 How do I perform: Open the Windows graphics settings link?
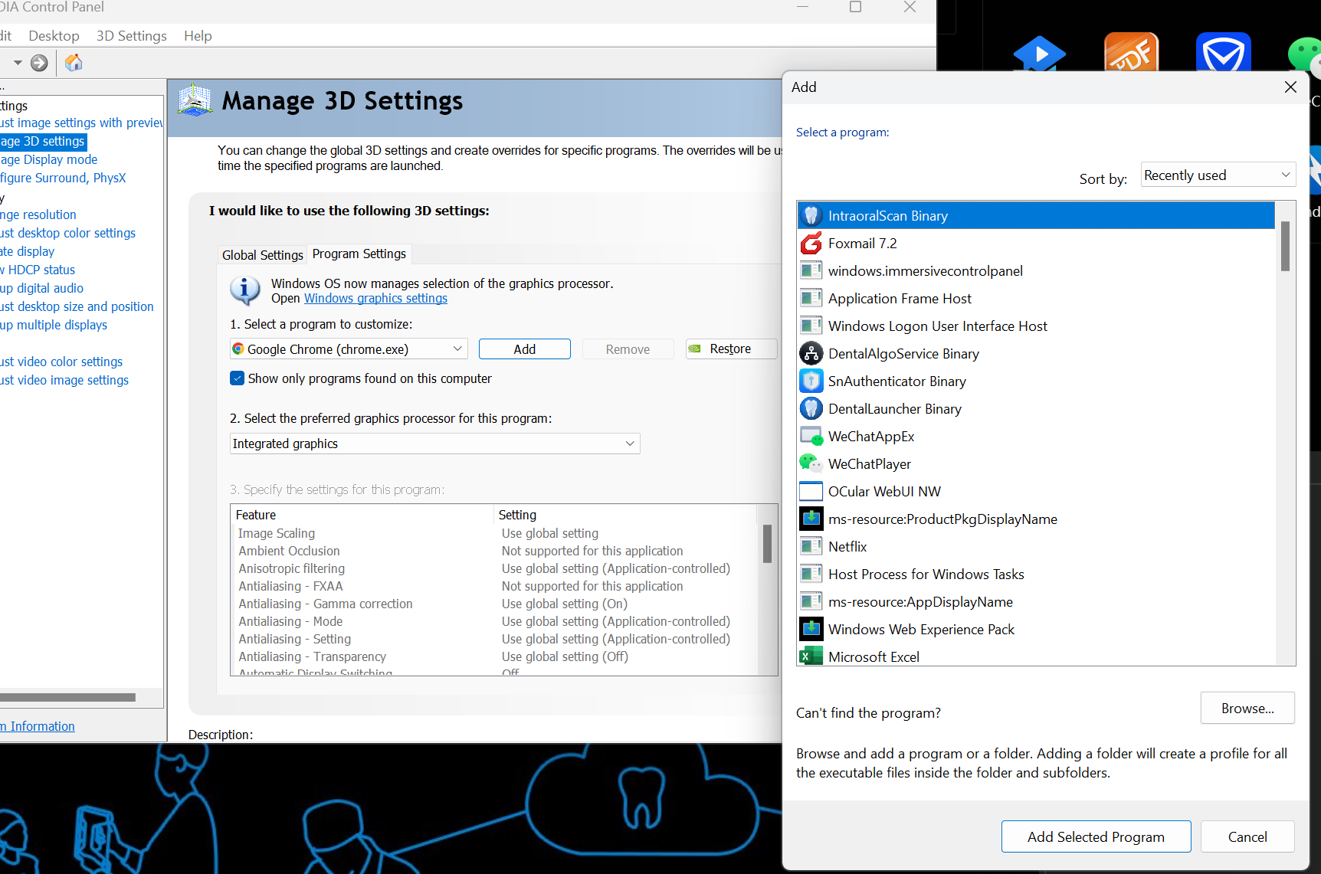coord(375,299)
